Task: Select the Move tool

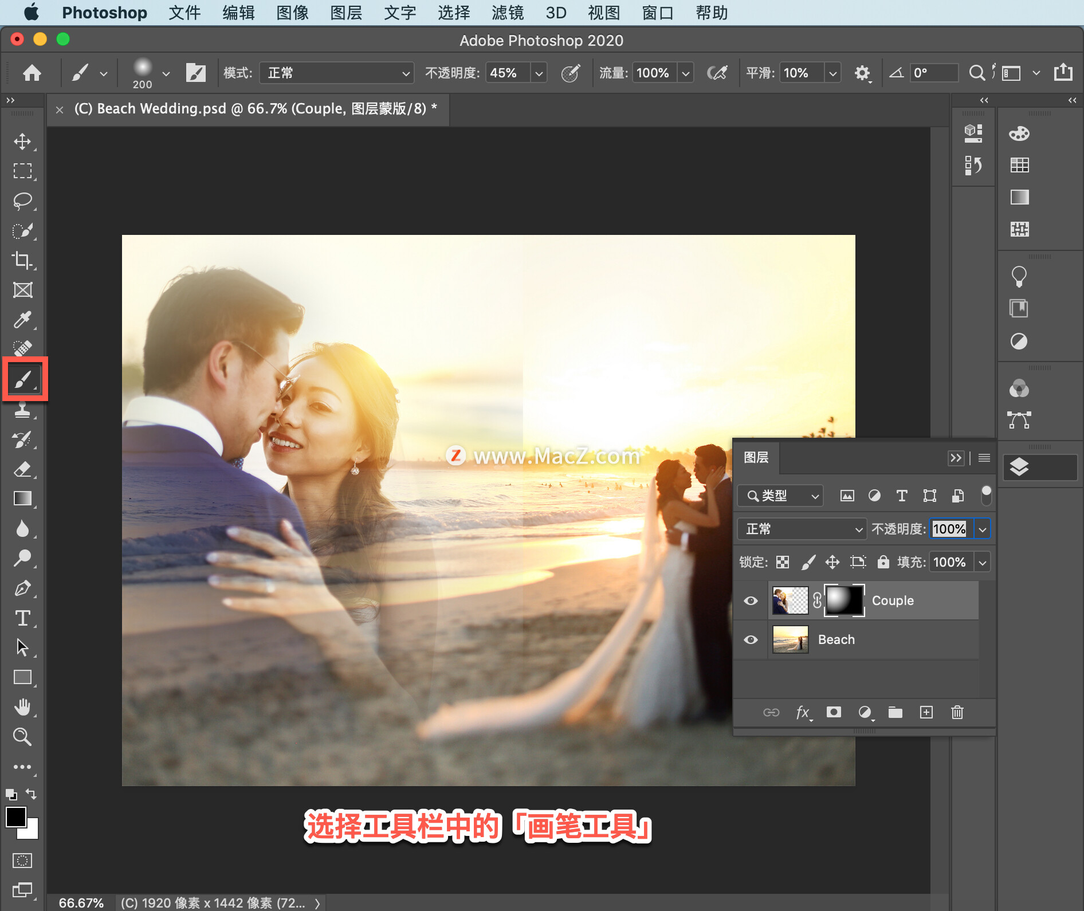Action: click(22, 141)
